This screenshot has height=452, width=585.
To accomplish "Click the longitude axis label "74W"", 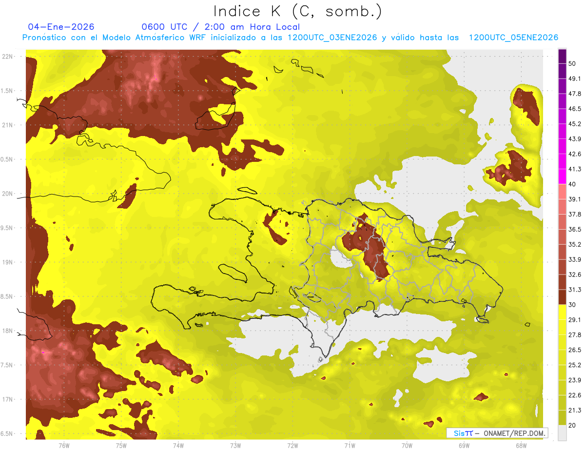I will (x=178, y=445).
